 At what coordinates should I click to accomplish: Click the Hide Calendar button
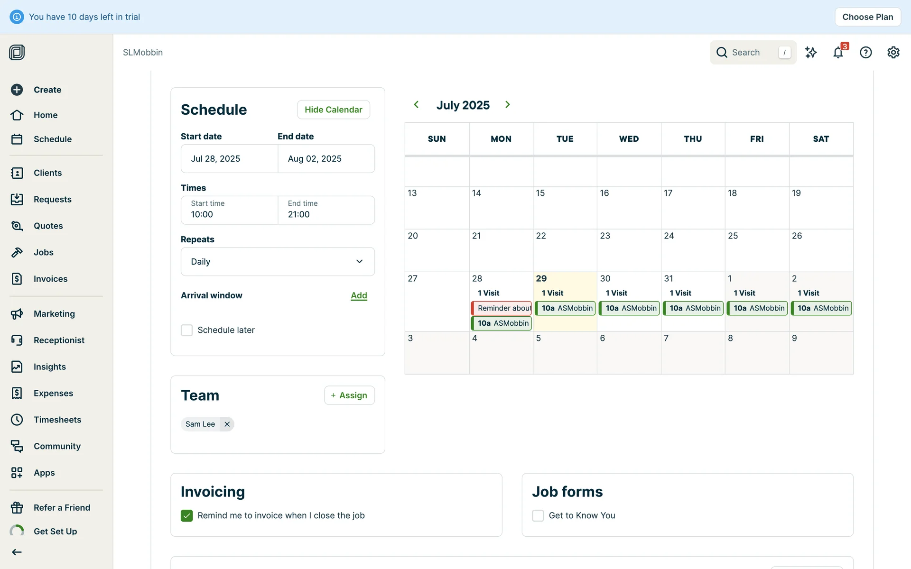333,110
